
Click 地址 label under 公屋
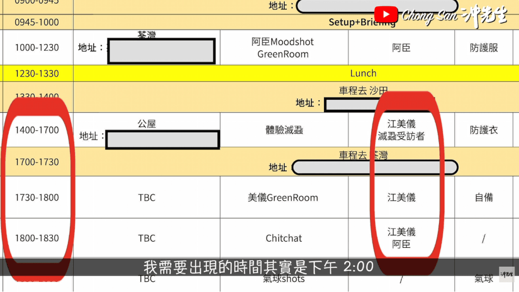[x=92, y=136]
